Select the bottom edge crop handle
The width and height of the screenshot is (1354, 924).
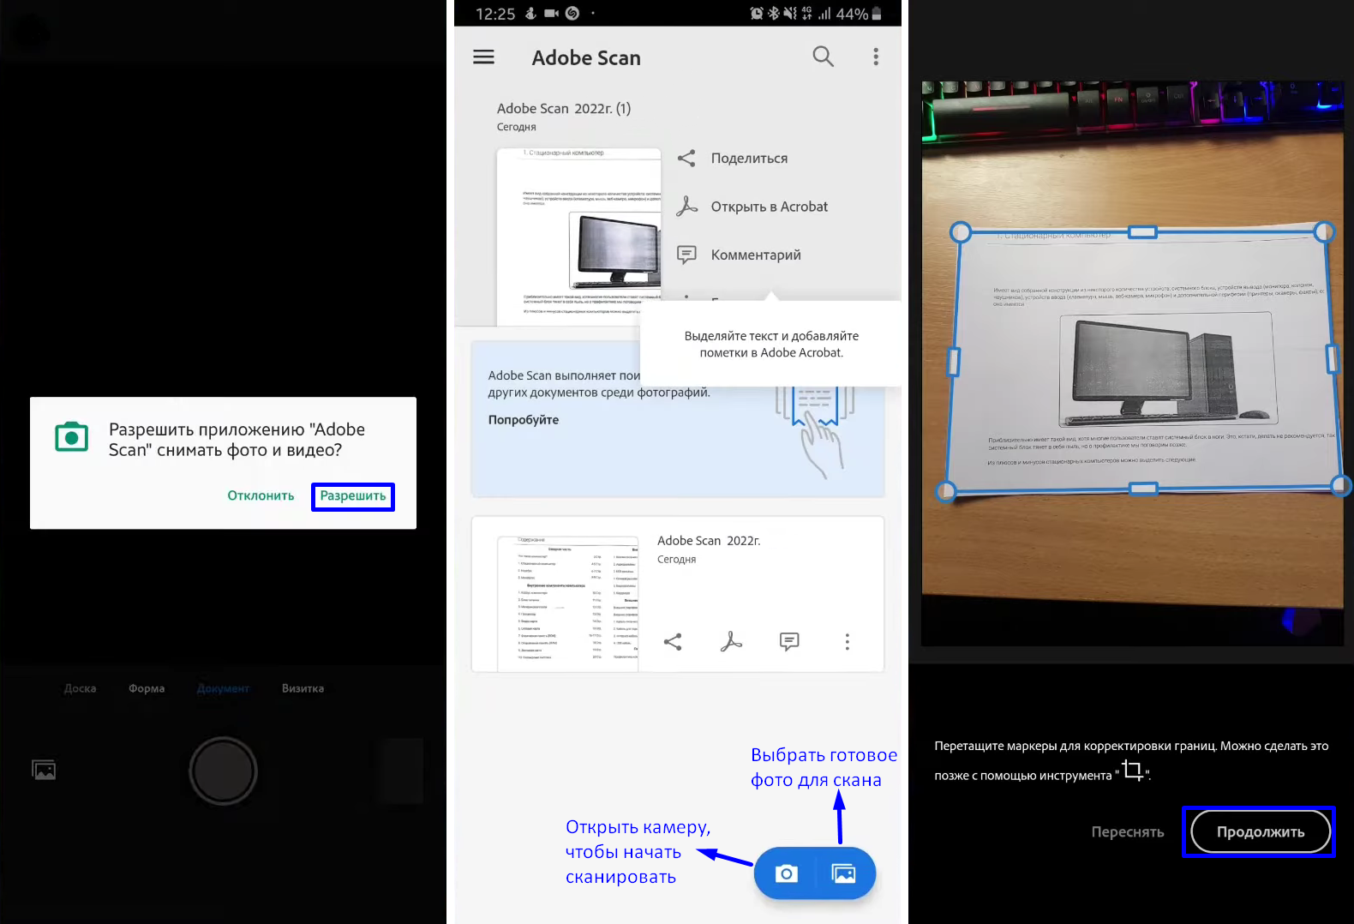[x=1143, y=489]
